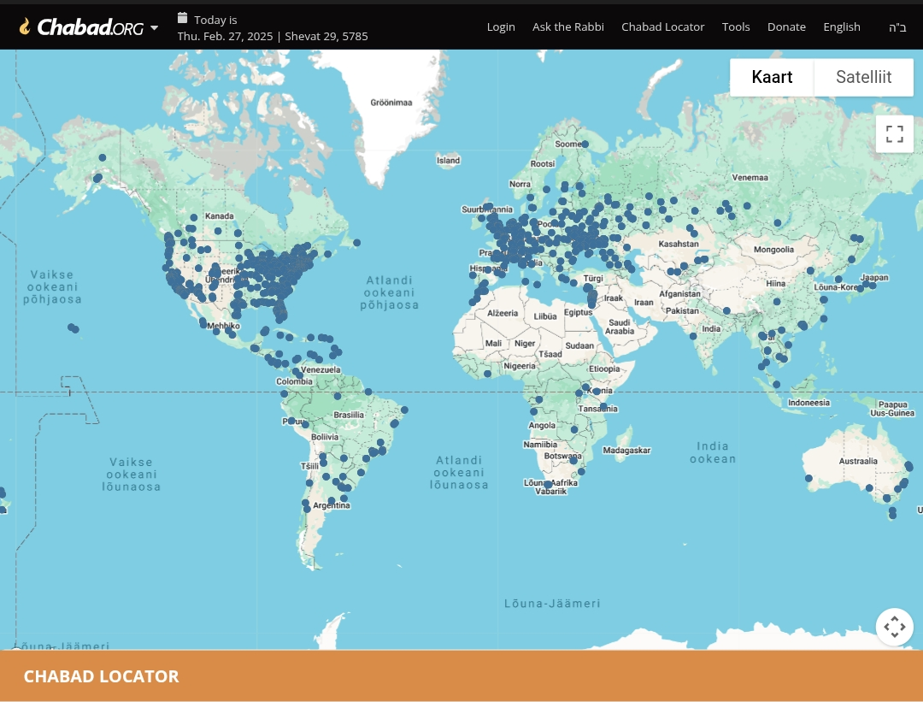Click the calendar icon beside Today is

click(182, 18)
